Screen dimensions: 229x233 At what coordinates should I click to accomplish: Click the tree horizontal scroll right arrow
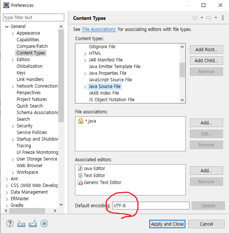[55, 211]
